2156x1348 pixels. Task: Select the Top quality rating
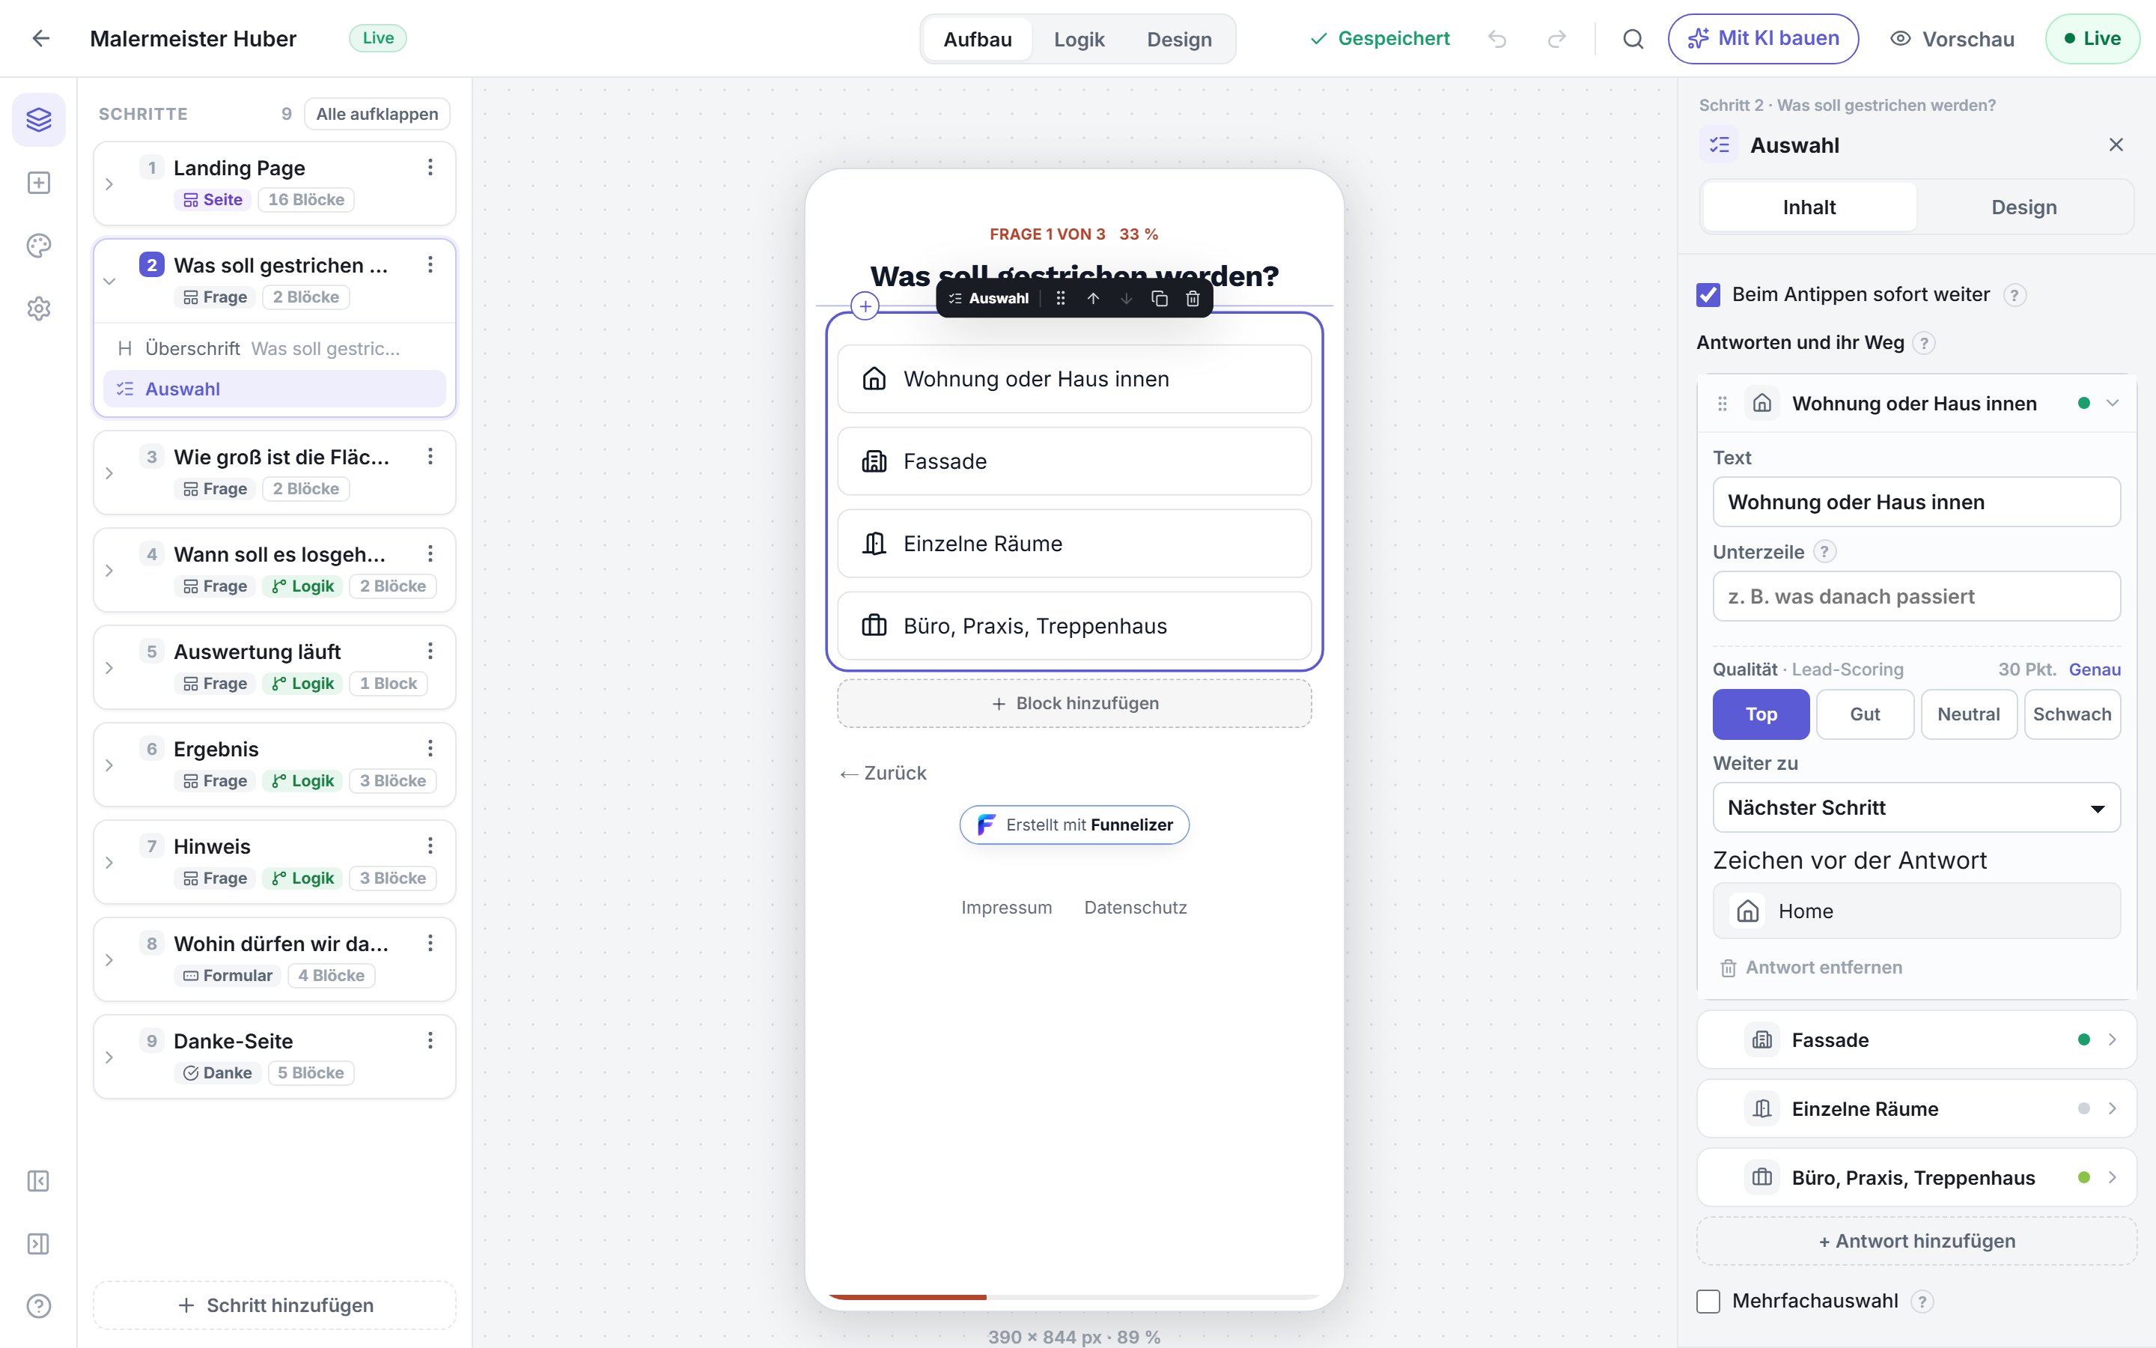[1761, 714]
